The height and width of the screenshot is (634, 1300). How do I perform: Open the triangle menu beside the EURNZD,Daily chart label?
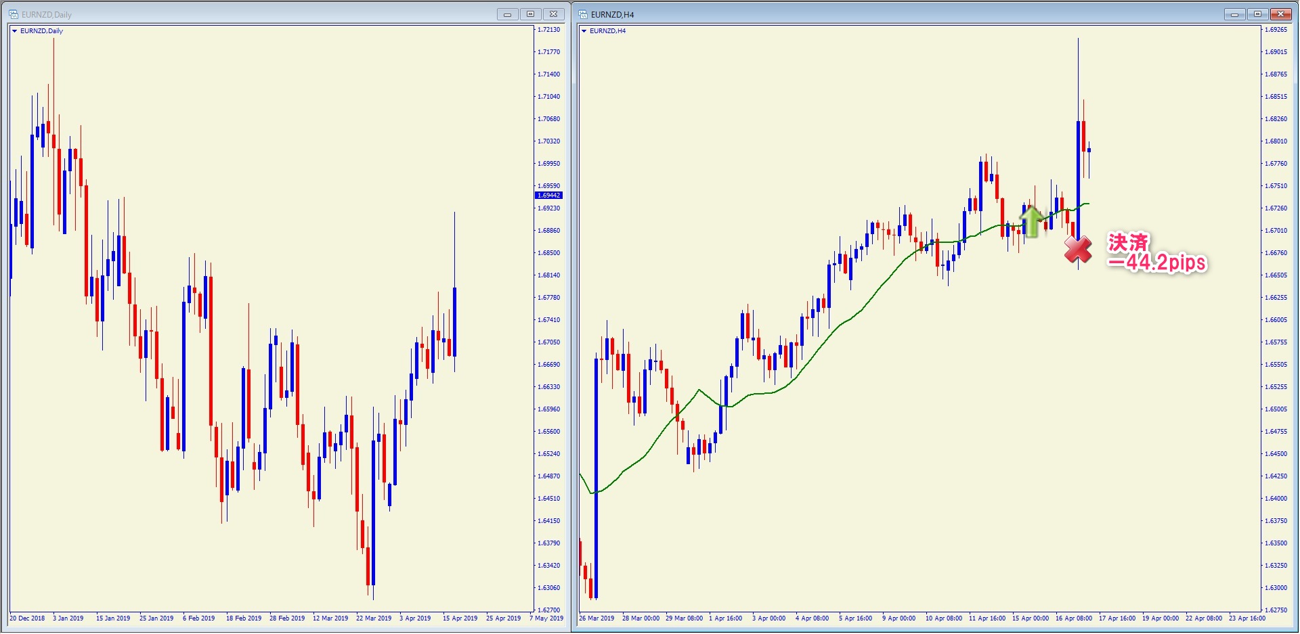14,31
